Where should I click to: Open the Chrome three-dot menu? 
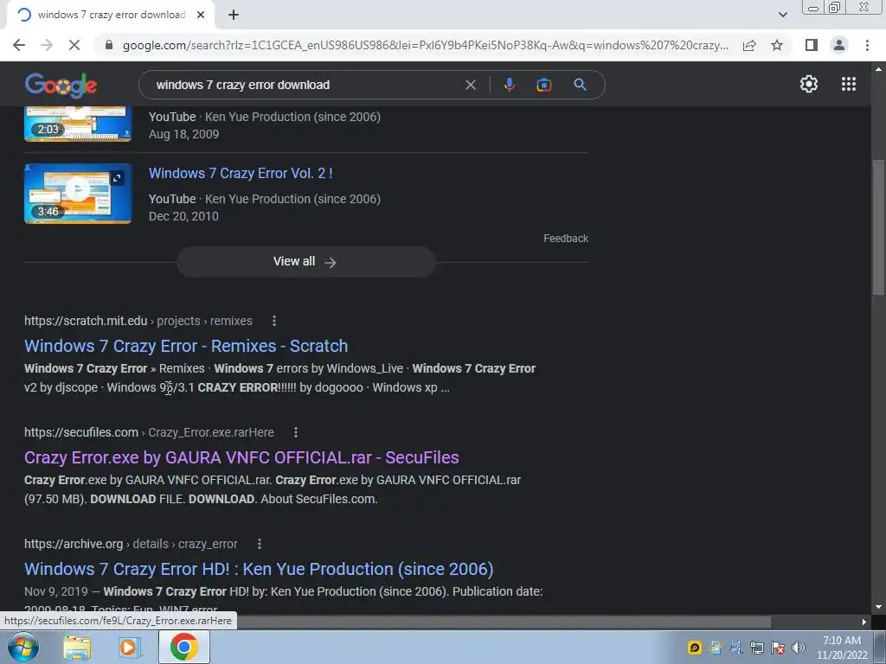[867, 45]
